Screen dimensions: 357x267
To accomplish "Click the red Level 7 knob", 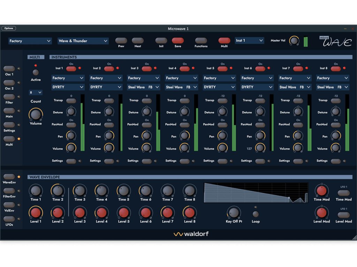I will click(x=168, y=213).
